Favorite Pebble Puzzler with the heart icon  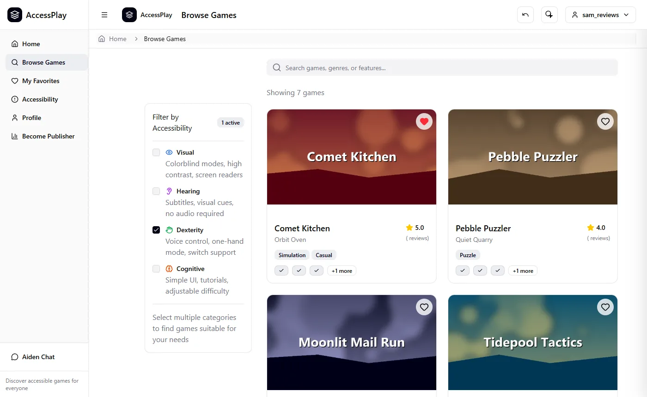tap(605, 121)
